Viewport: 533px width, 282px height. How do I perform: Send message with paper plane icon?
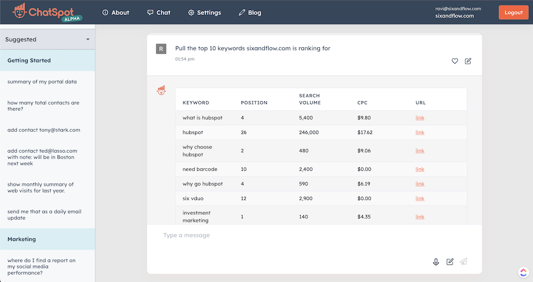pyautogui.click(x=464, y=261)
